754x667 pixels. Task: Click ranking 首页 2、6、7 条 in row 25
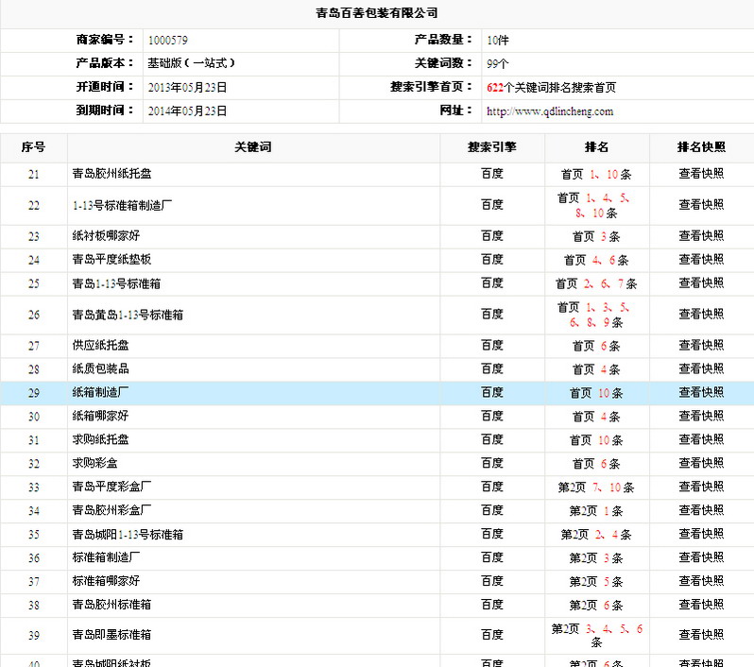(x=596, y=283)
